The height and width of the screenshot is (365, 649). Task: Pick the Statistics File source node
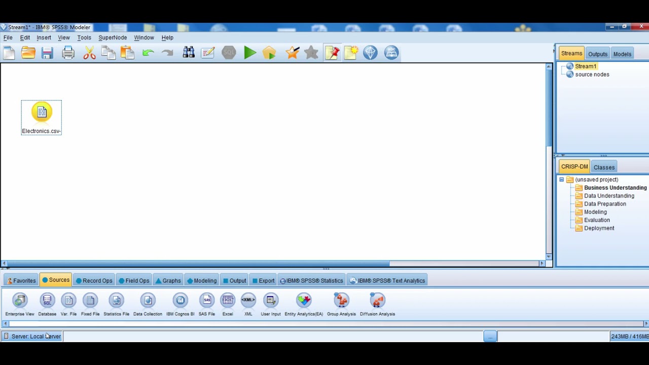coord(116,305)
